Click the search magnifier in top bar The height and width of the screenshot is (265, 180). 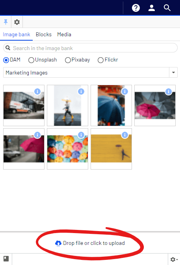pos(167,8)
